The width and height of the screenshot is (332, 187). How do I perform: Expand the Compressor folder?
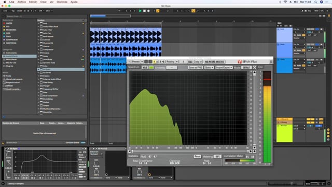[x=38, y=50]
